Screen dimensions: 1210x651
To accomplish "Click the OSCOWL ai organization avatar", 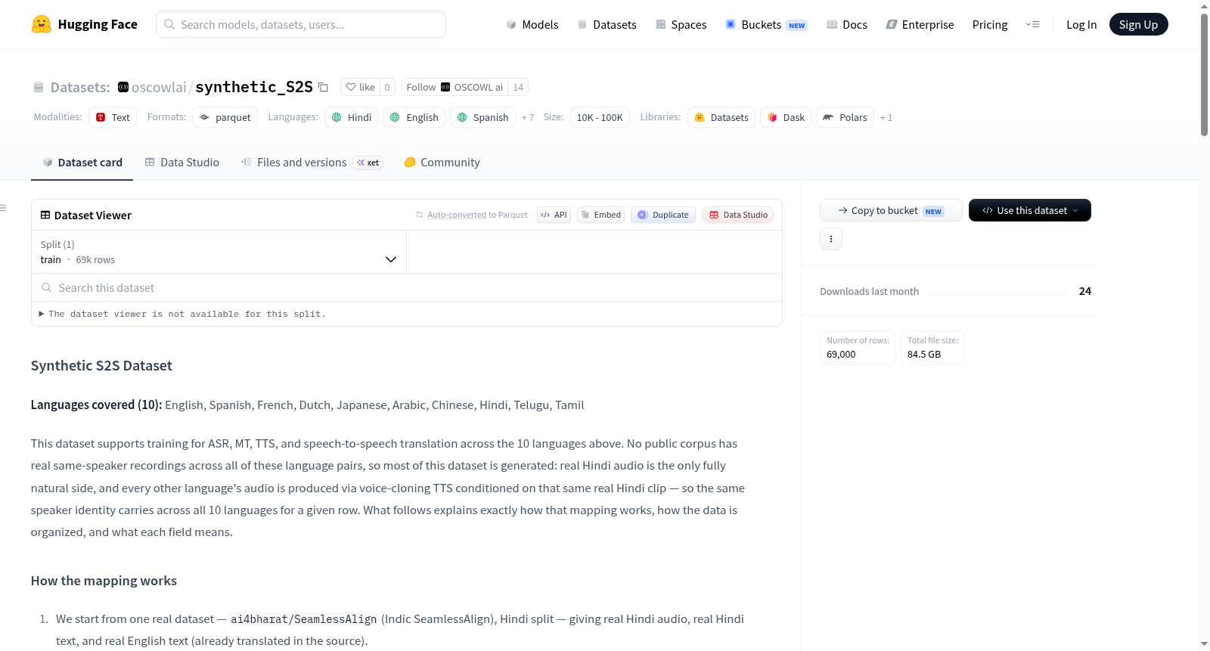I will (445, 87).
